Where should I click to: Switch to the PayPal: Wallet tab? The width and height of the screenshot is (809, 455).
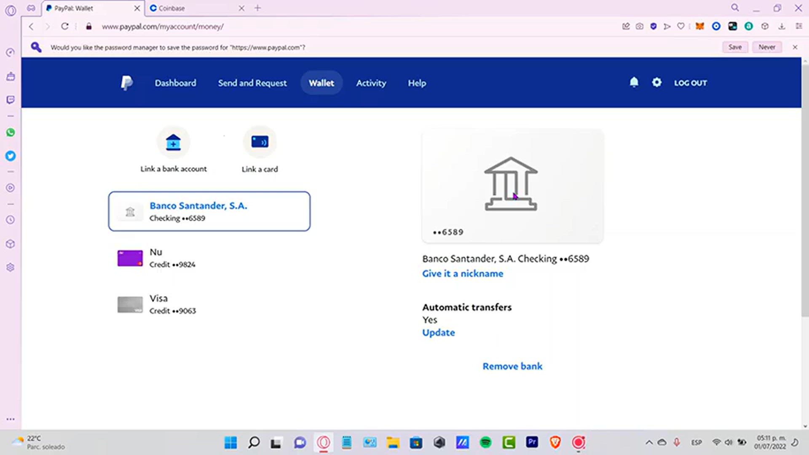pyautogui.click(x=93, y=8)
